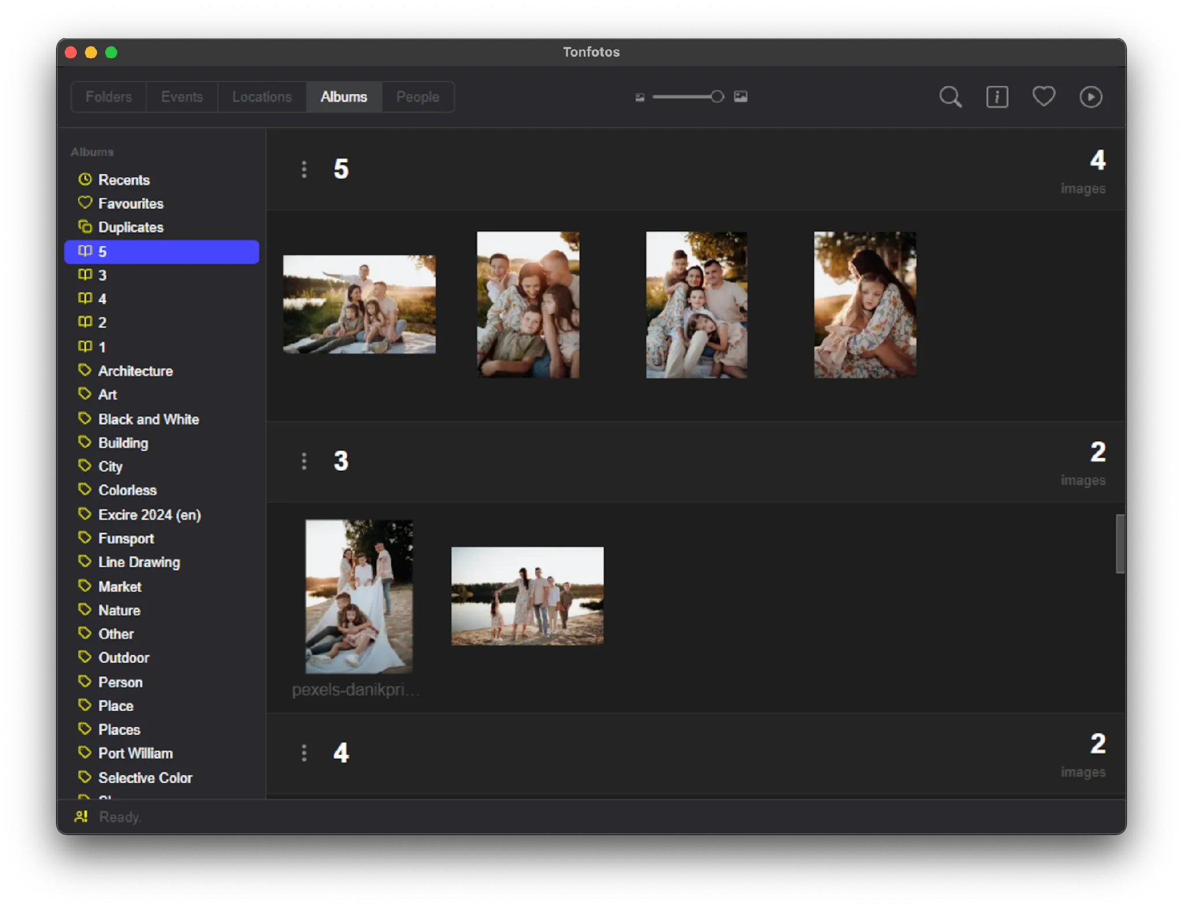Select album 3 in the sidebar
The height and width of the screenshot is (909, 1183).
(x=162, y=275)
